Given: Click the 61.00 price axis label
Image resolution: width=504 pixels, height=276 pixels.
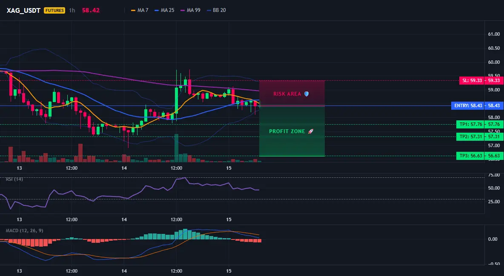Looking at the screenshot, I should [x=494, y=34].
